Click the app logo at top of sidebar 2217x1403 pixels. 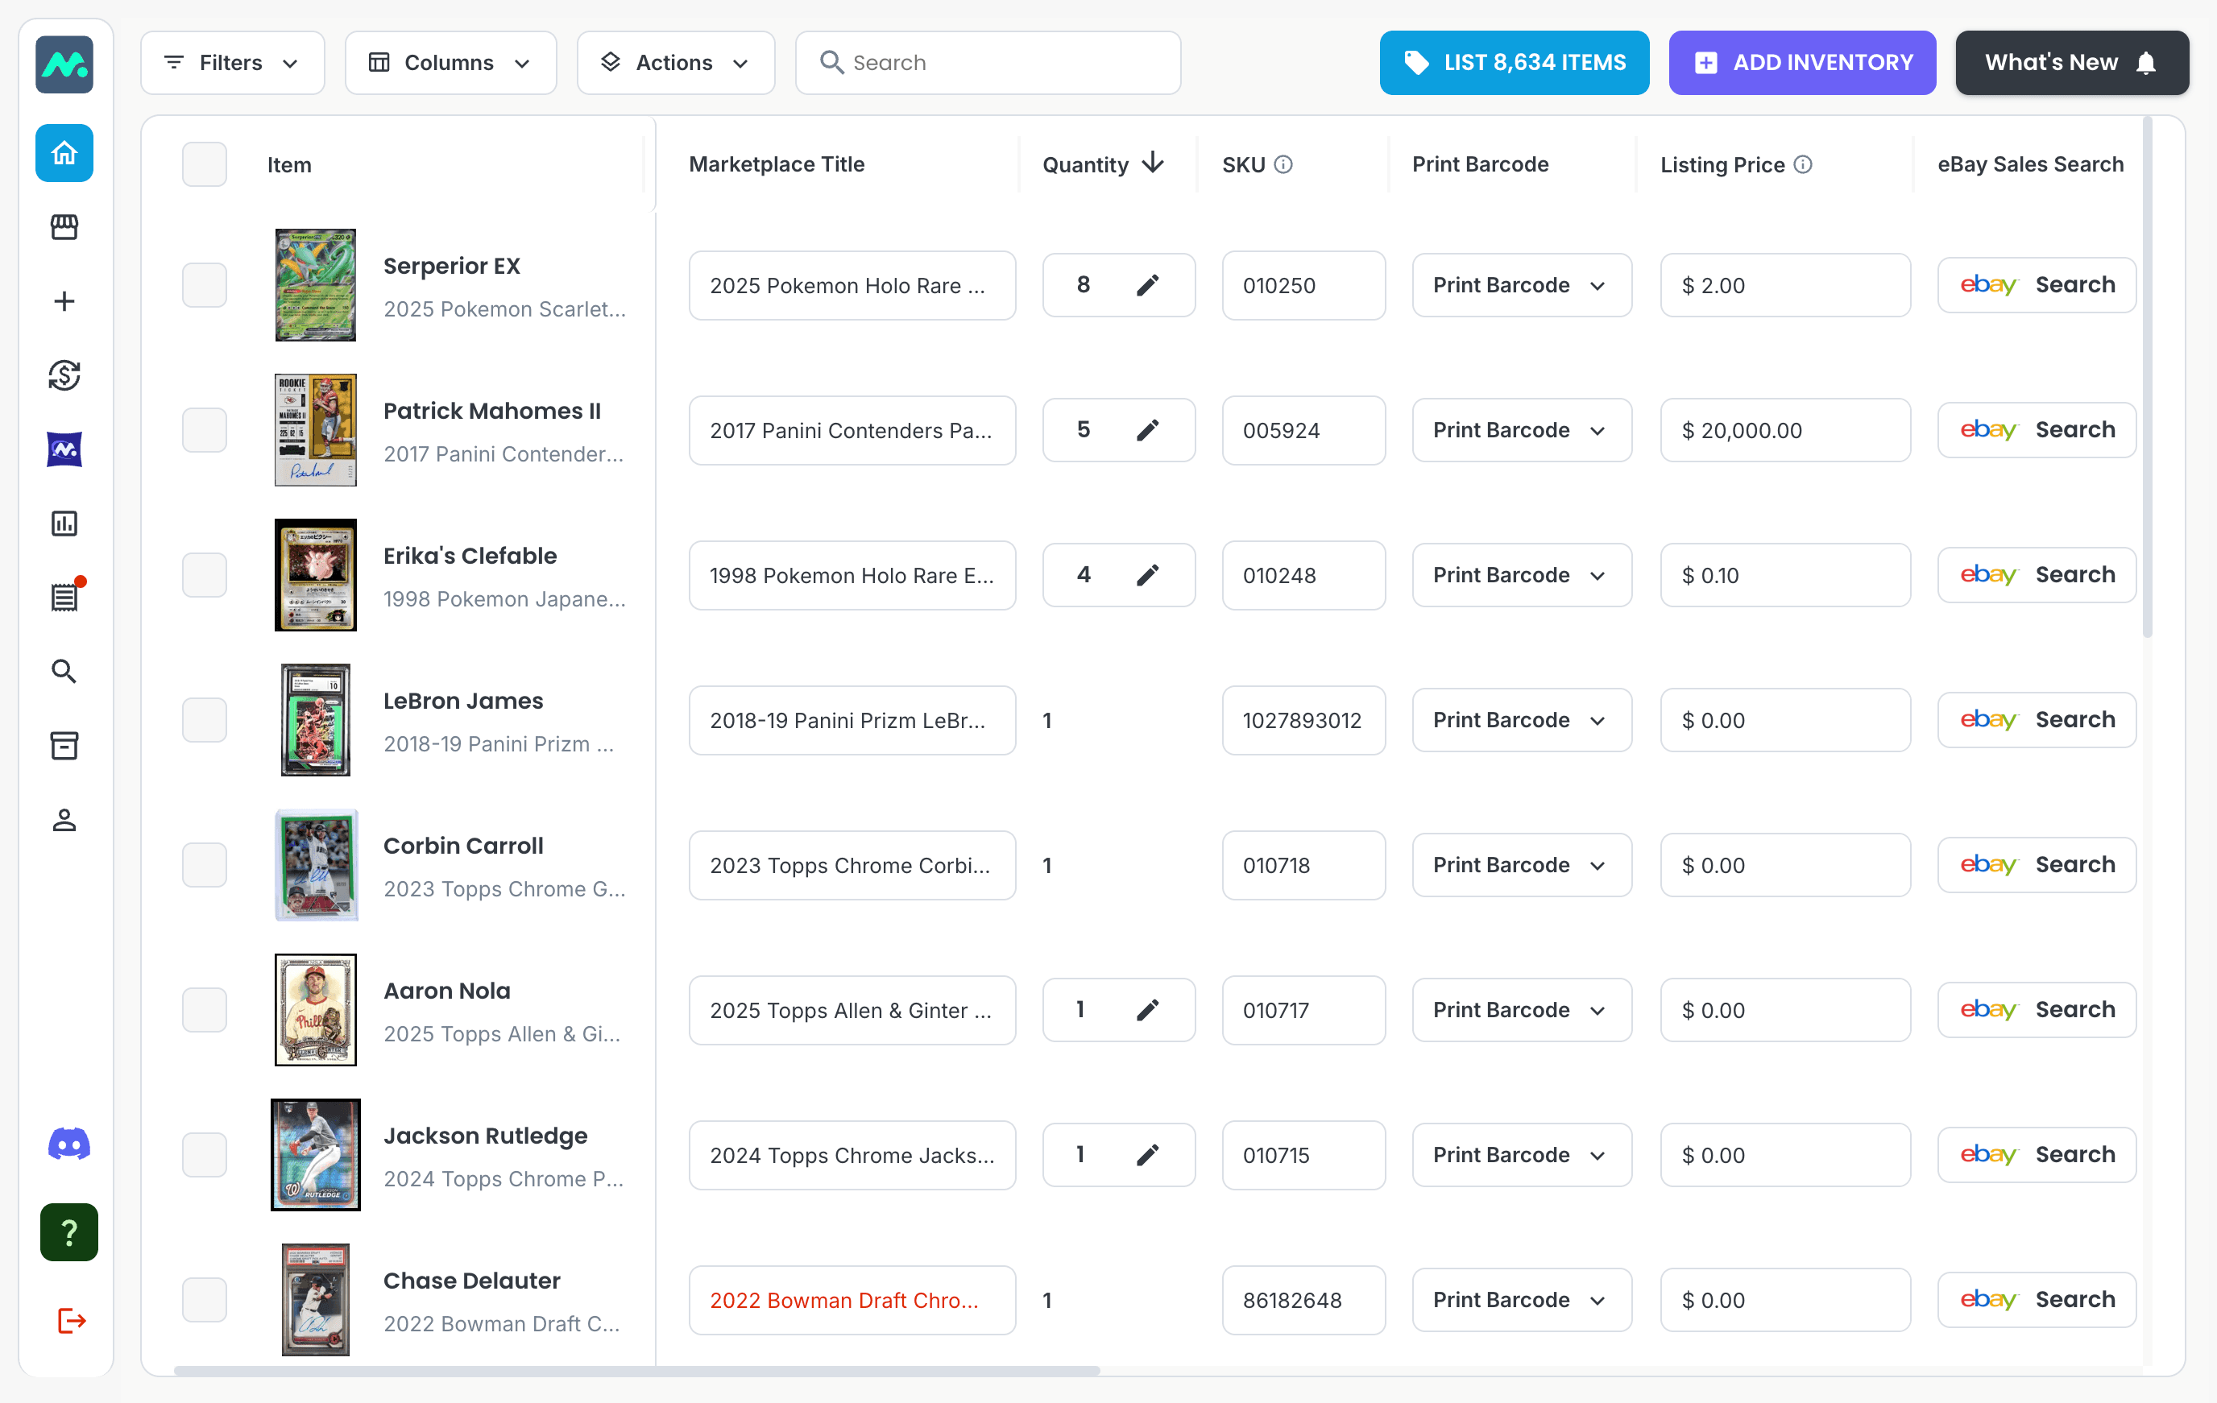click(64, 64)
